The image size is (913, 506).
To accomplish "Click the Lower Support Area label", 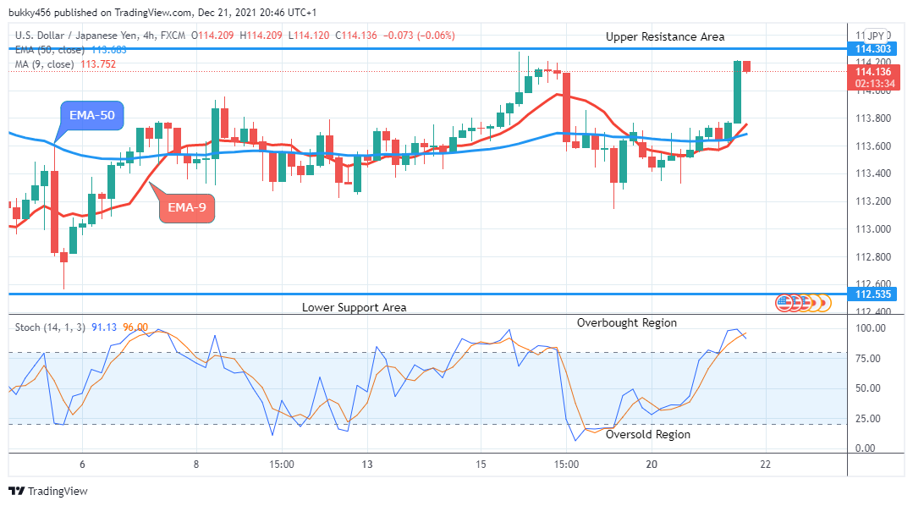I will point(354,307).
